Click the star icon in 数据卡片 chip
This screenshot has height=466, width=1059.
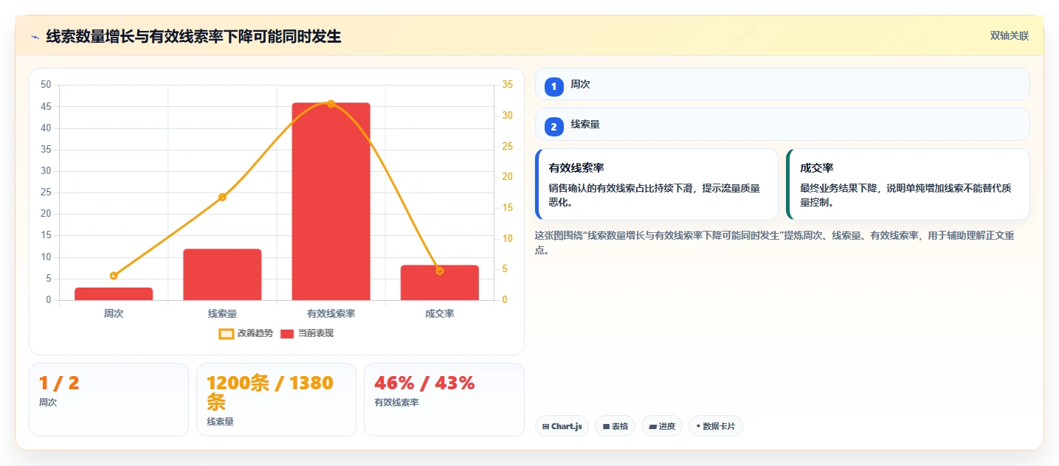[698, 426]
